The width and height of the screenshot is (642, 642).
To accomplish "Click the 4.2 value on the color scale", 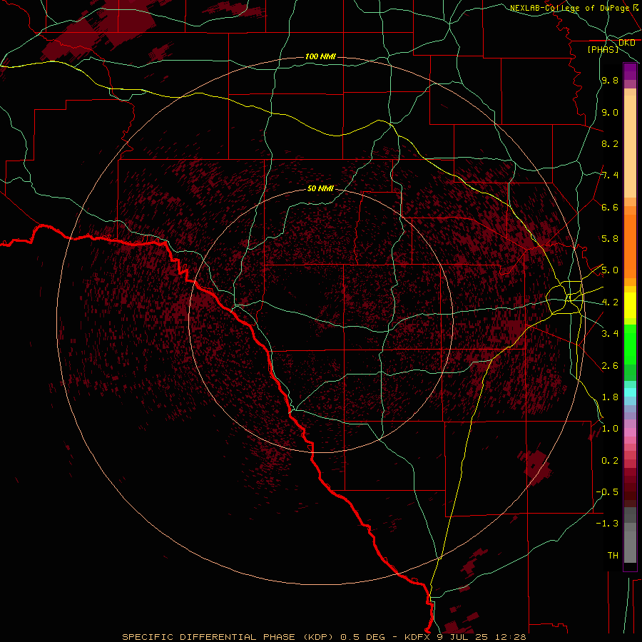I will 610,302.
